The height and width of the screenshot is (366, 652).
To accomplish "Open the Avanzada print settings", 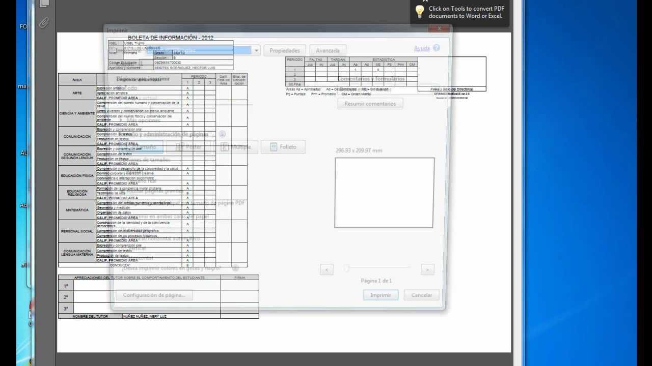I will point(328,50).
